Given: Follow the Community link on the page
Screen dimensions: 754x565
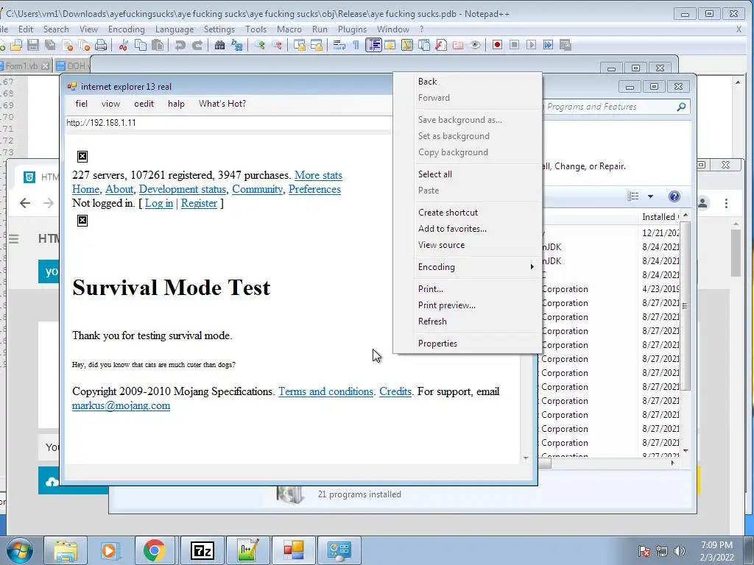Looking at the screenshot, I should [257, 189].
